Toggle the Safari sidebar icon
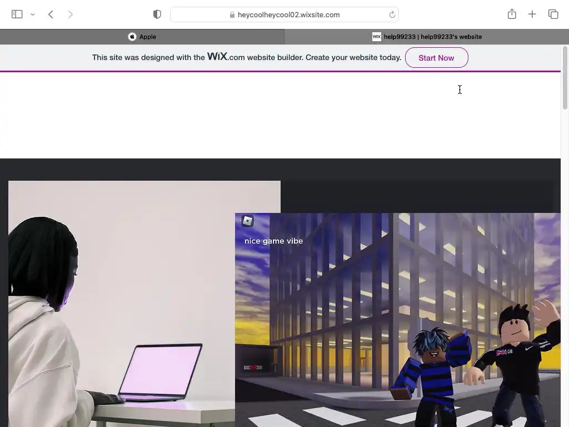569x427 pixels. click(x=17, y=14)
